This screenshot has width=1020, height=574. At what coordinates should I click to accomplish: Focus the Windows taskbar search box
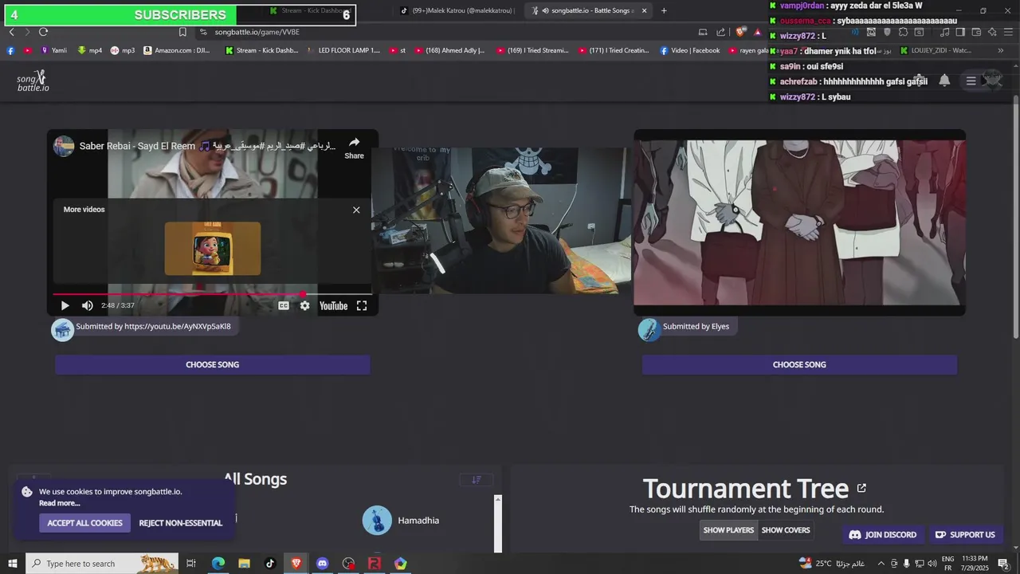point(102,564)
